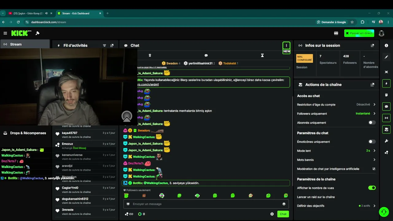Toggle the chat panel button in sidebar
The height and width of the screenshot is (221, 393).
point(386,107)
